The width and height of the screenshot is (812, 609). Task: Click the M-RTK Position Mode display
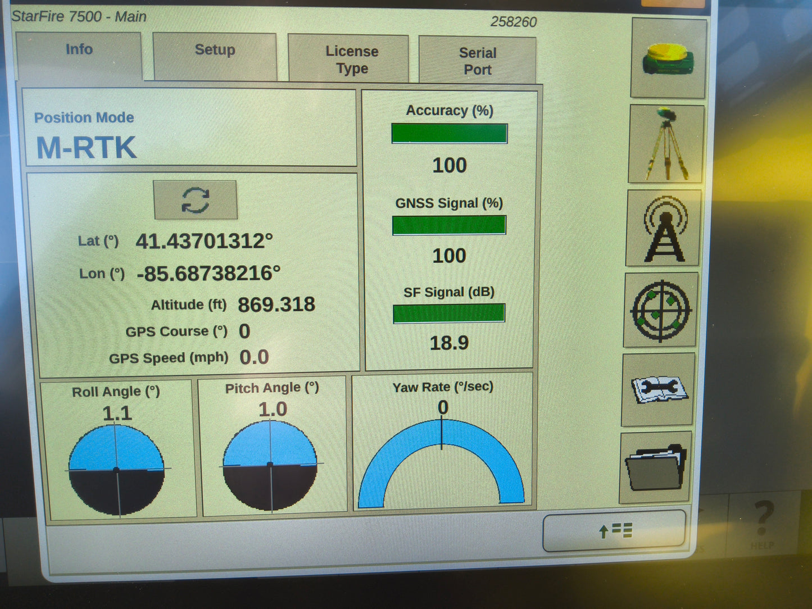point(85,147)
